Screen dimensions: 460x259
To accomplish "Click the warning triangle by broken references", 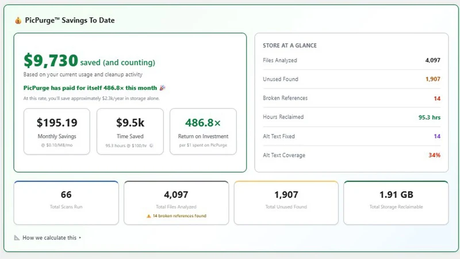I will click(149, 216).
